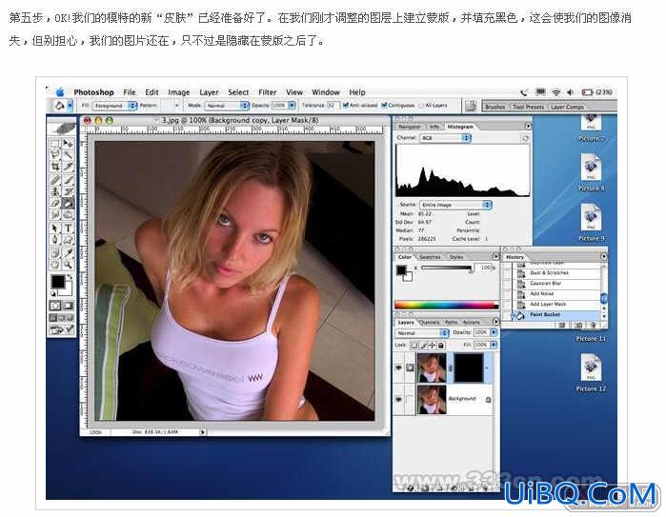Screen dimensions: 666x517
Task: Select the Paint Bucket tool in toolbox
Action: [x=68, y=204]
